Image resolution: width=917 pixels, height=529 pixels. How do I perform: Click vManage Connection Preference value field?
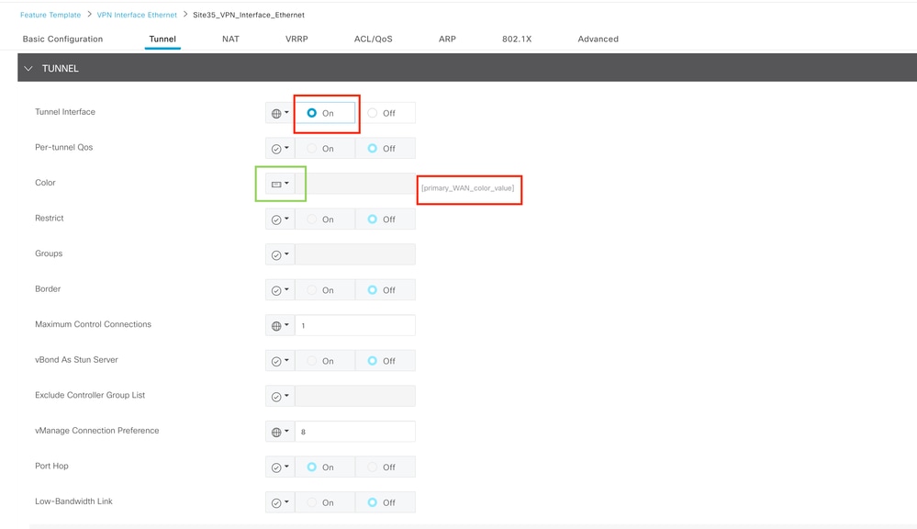click(355, 432)
